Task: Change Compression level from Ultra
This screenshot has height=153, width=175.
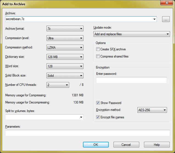Action: pyautogui.click(x=65, y=38)
